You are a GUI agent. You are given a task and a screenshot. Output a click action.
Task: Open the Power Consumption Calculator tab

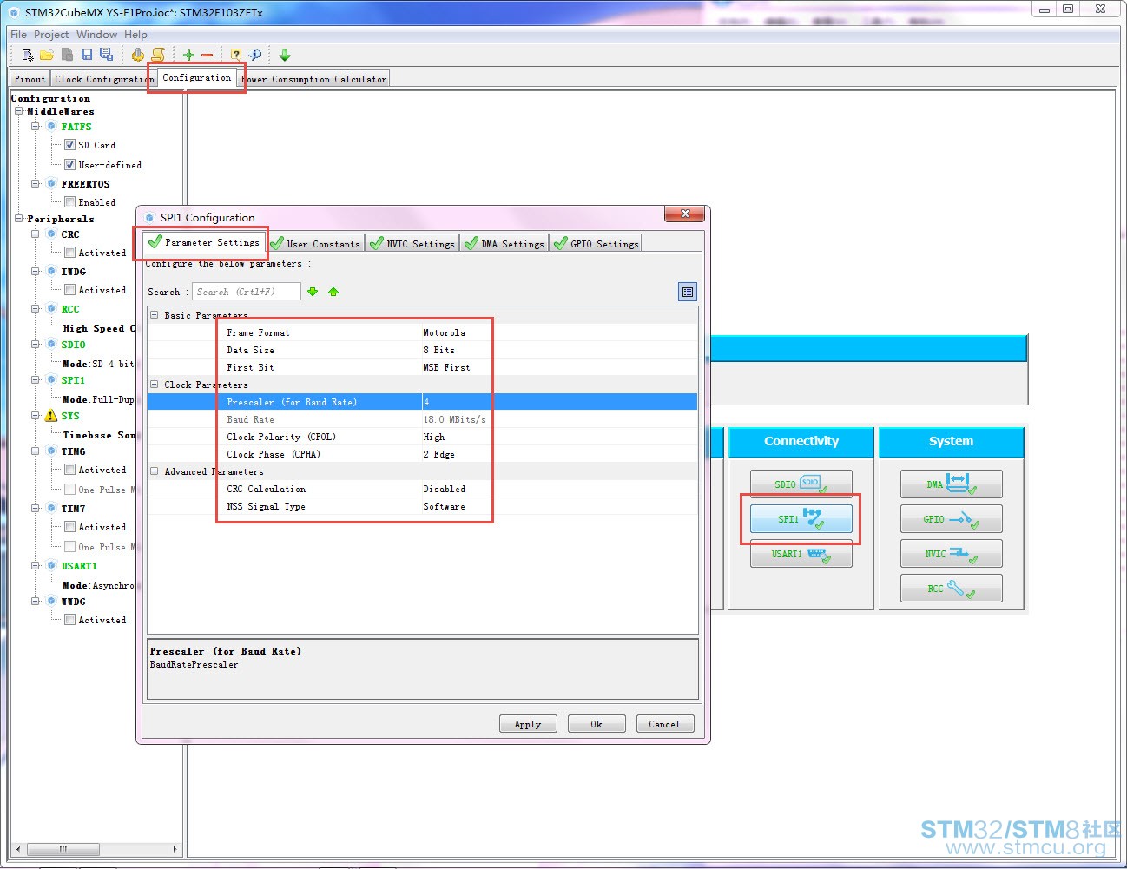click(x=314, y=79)
